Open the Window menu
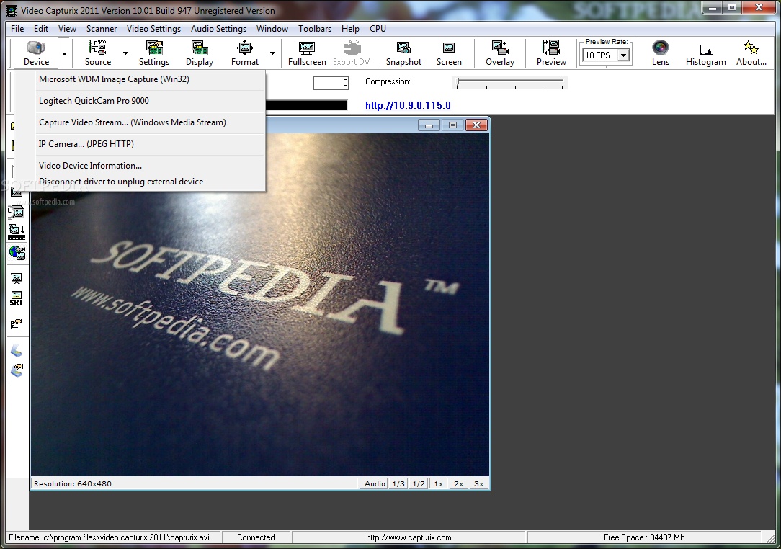This screenshot has height=549, width=781. click(x=272, y=28)
